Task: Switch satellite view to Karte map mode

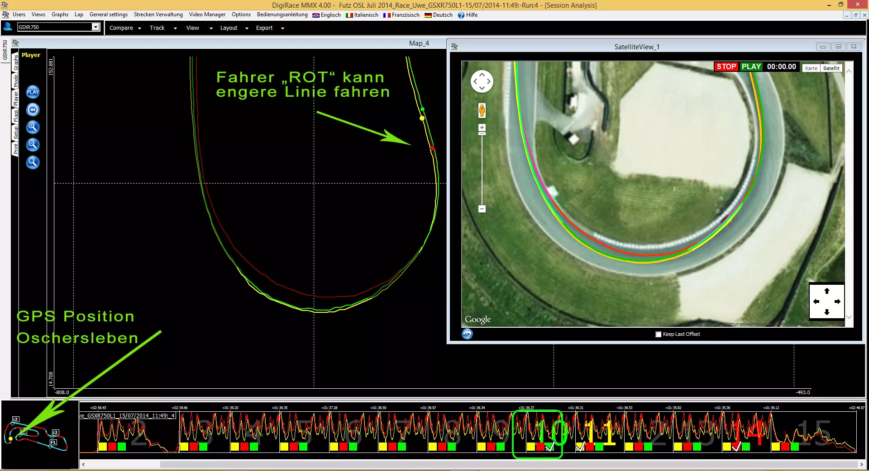Action: [811, 68]
